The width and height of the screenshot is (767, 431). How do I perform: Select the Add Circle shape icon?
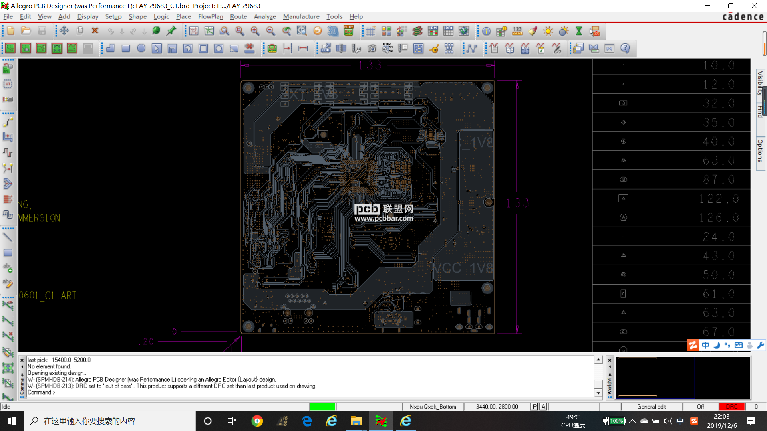coord(141,49)
